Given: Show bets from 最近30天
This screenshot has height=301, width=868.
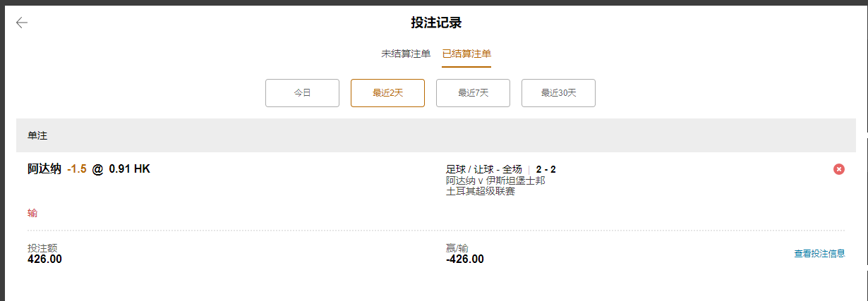Looking at the screenshot, I should point(558,93).
